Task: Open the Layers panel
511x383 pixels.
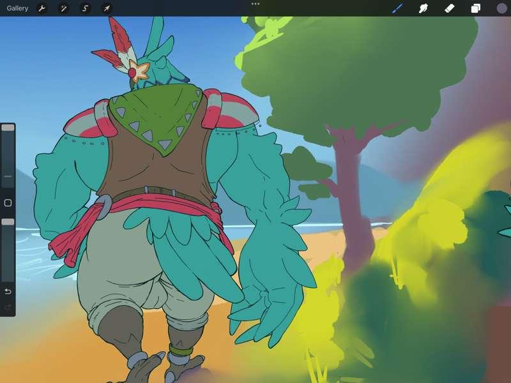Action: pyautogui.click(x=475, y=8)
